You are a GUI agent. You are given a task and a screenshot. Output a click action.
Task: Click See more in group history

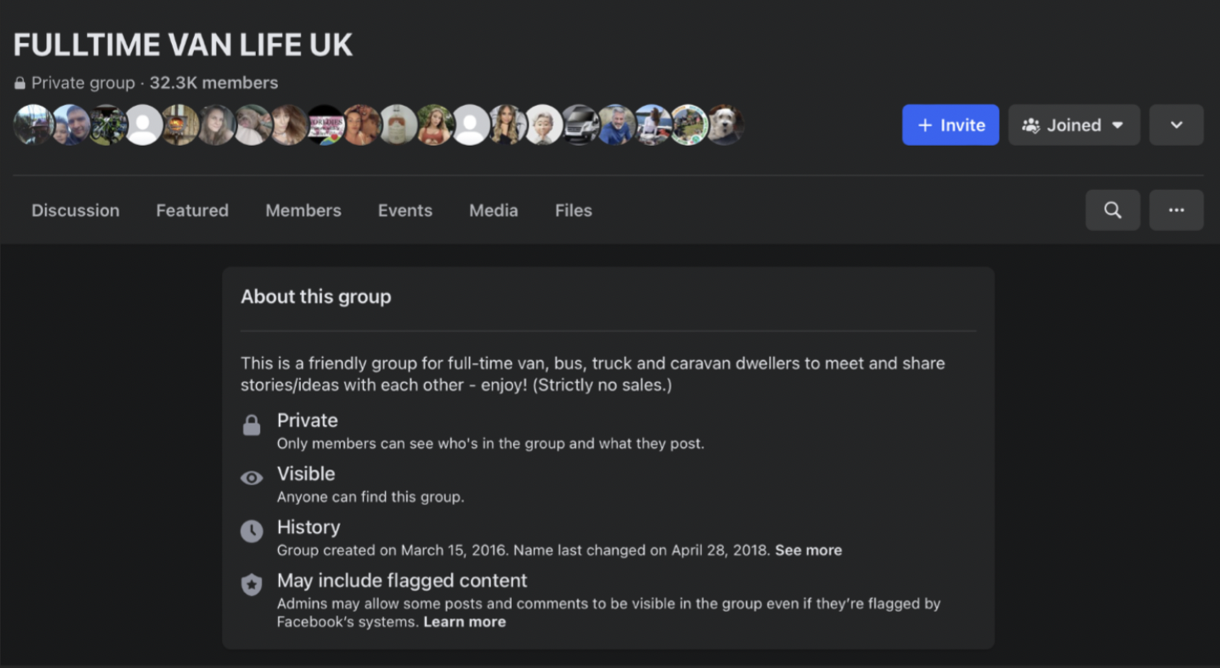click(808, 550)
